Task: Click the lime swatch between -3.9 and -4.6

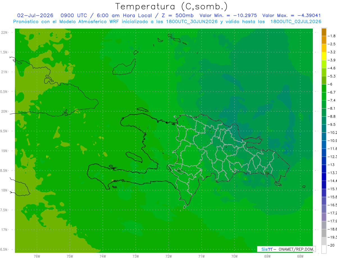Action: pos(324,64)
